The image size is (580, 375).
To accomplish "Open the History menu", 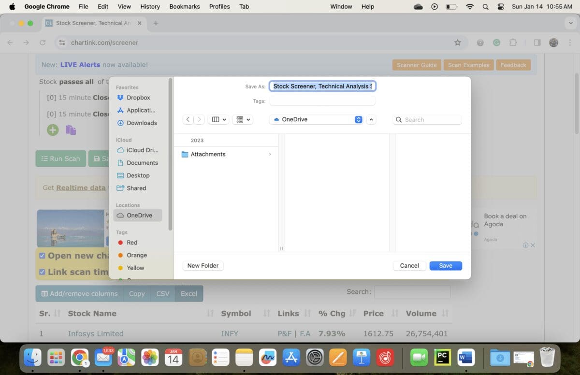I will [x=150, y=6].
